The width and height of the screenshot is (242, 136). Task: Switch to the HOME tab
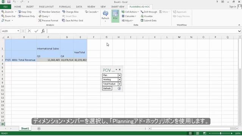click(18, 7)
